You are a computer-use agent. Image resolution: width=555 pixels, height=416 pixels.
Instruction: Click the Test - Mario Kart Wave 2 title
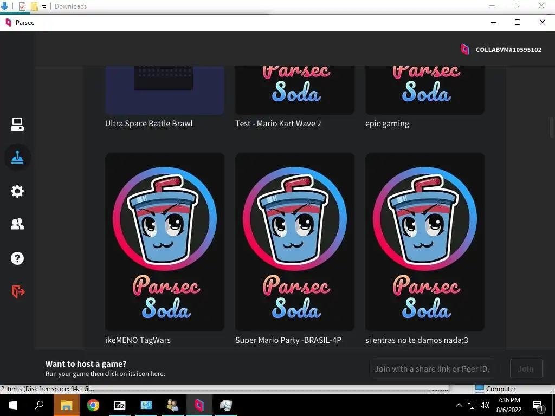point(278,123)
